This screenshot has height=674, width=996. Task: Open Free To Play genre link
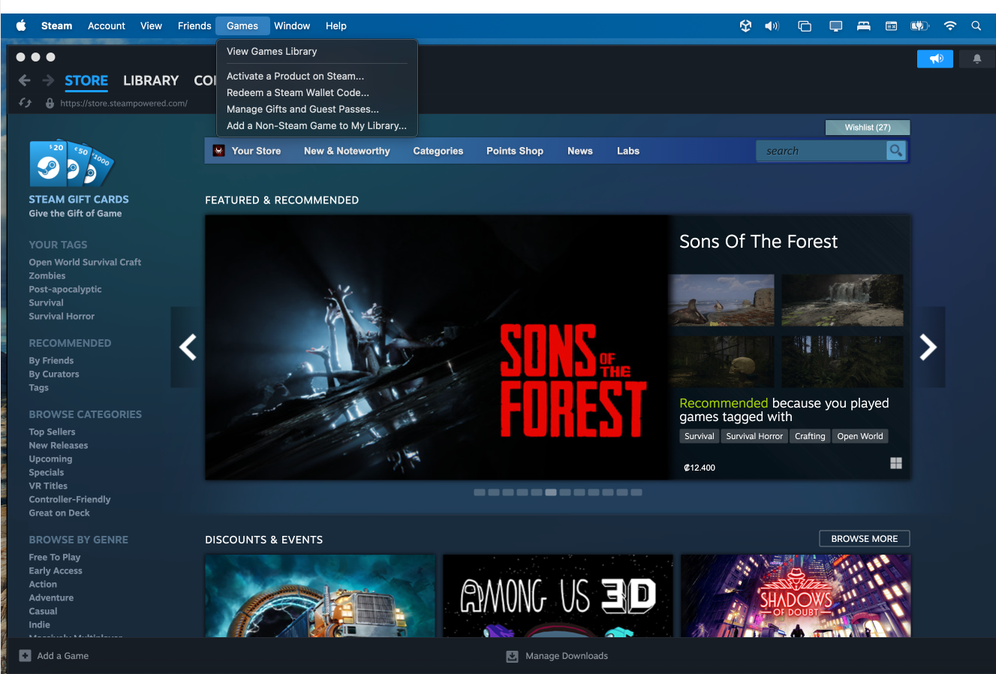tap(55, 557)
